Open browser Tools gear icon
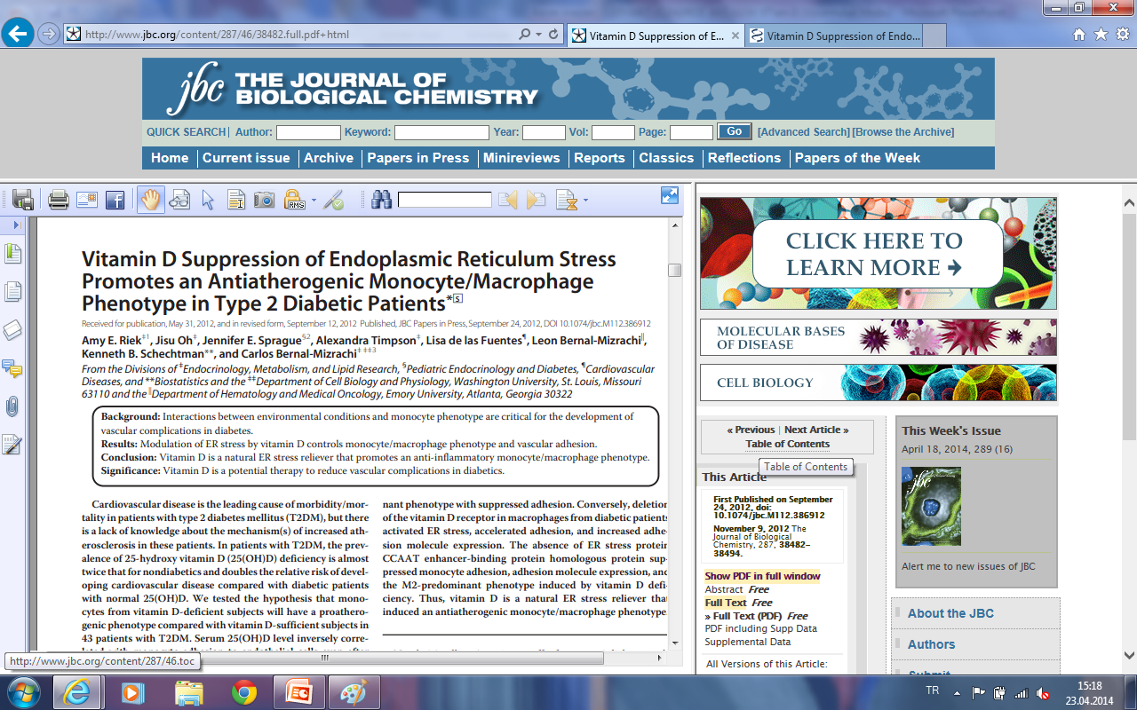1137x710 pixels. pyautogui.click(x=1122, y=35)
